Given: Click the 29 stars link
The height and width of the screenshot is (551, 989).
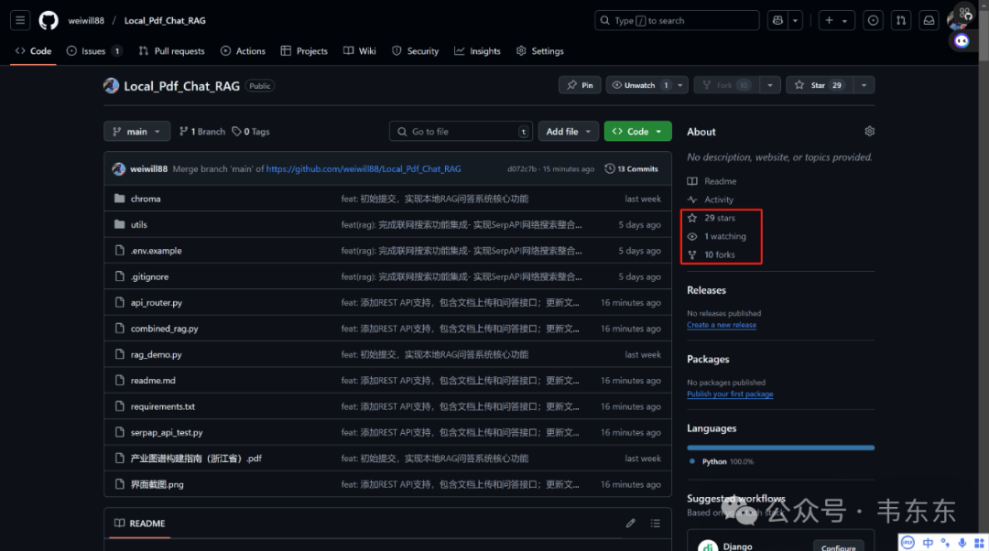Looking at the screenshot, I should point(720,218).
